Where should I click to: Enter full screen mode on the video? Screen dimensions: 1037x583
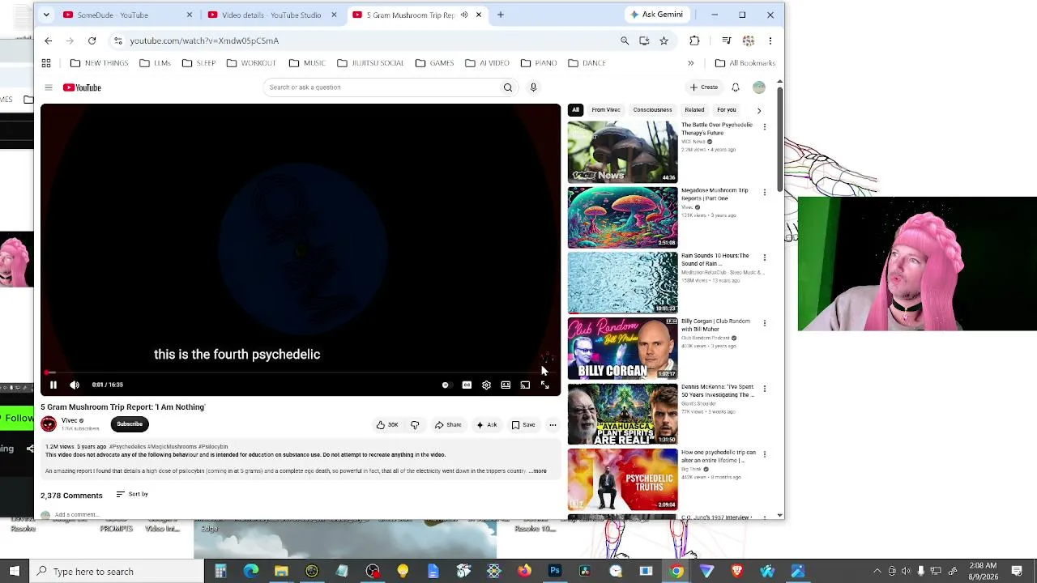click(544, 385)
